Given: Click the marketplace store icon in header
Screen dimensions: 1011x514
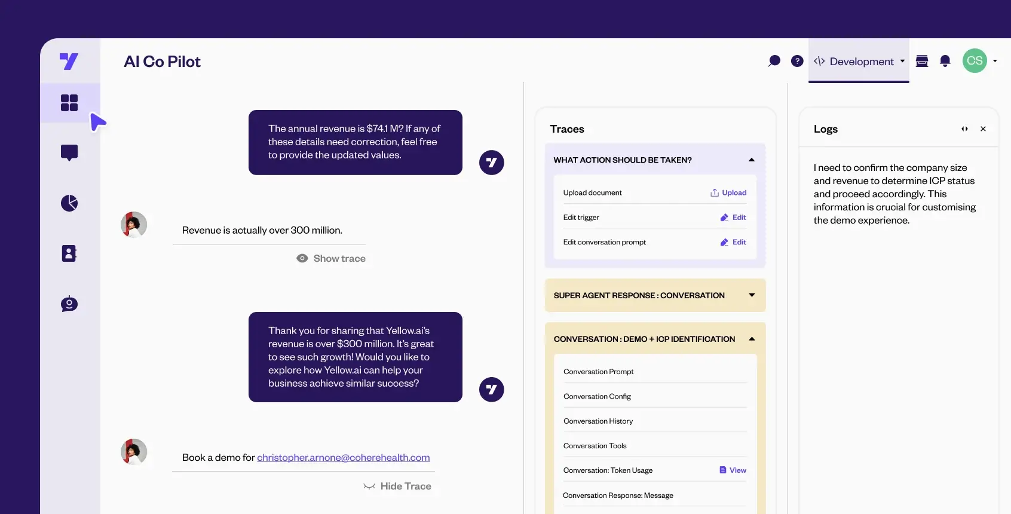Looking at the screenshot, I should 922,61.
